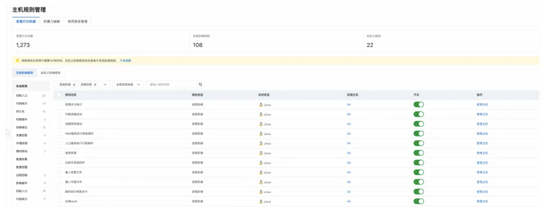Click the Linux penguin icon in 信息探测 row
The height and width of the screenshot is (216, 557).
point(261,153)
